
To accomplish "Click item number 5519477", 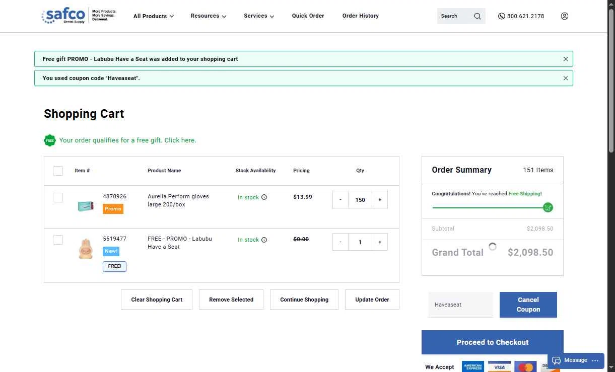I will (x=114, y=239).
